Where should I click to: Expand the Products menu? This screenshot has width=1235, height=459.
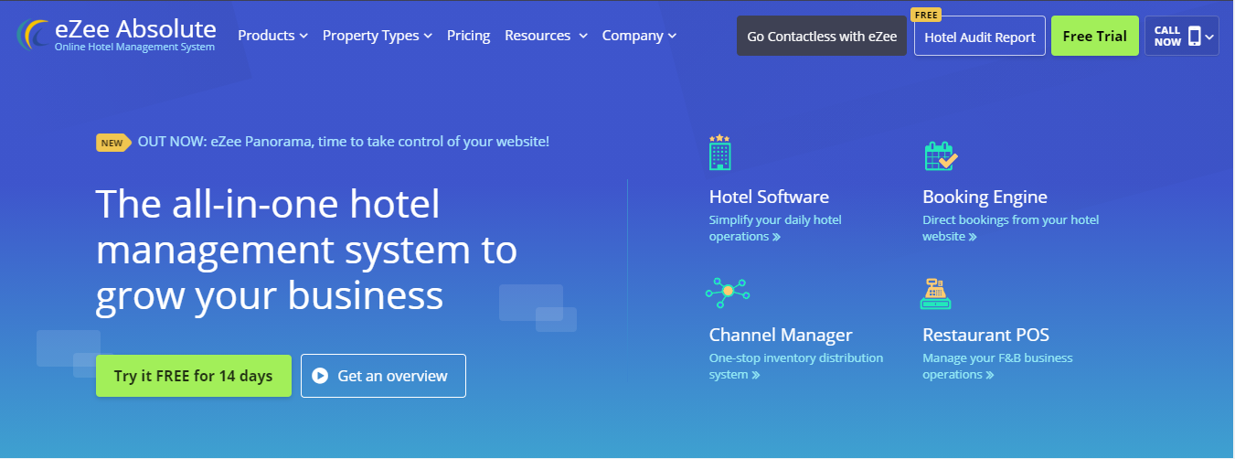(x=272, y=36)
